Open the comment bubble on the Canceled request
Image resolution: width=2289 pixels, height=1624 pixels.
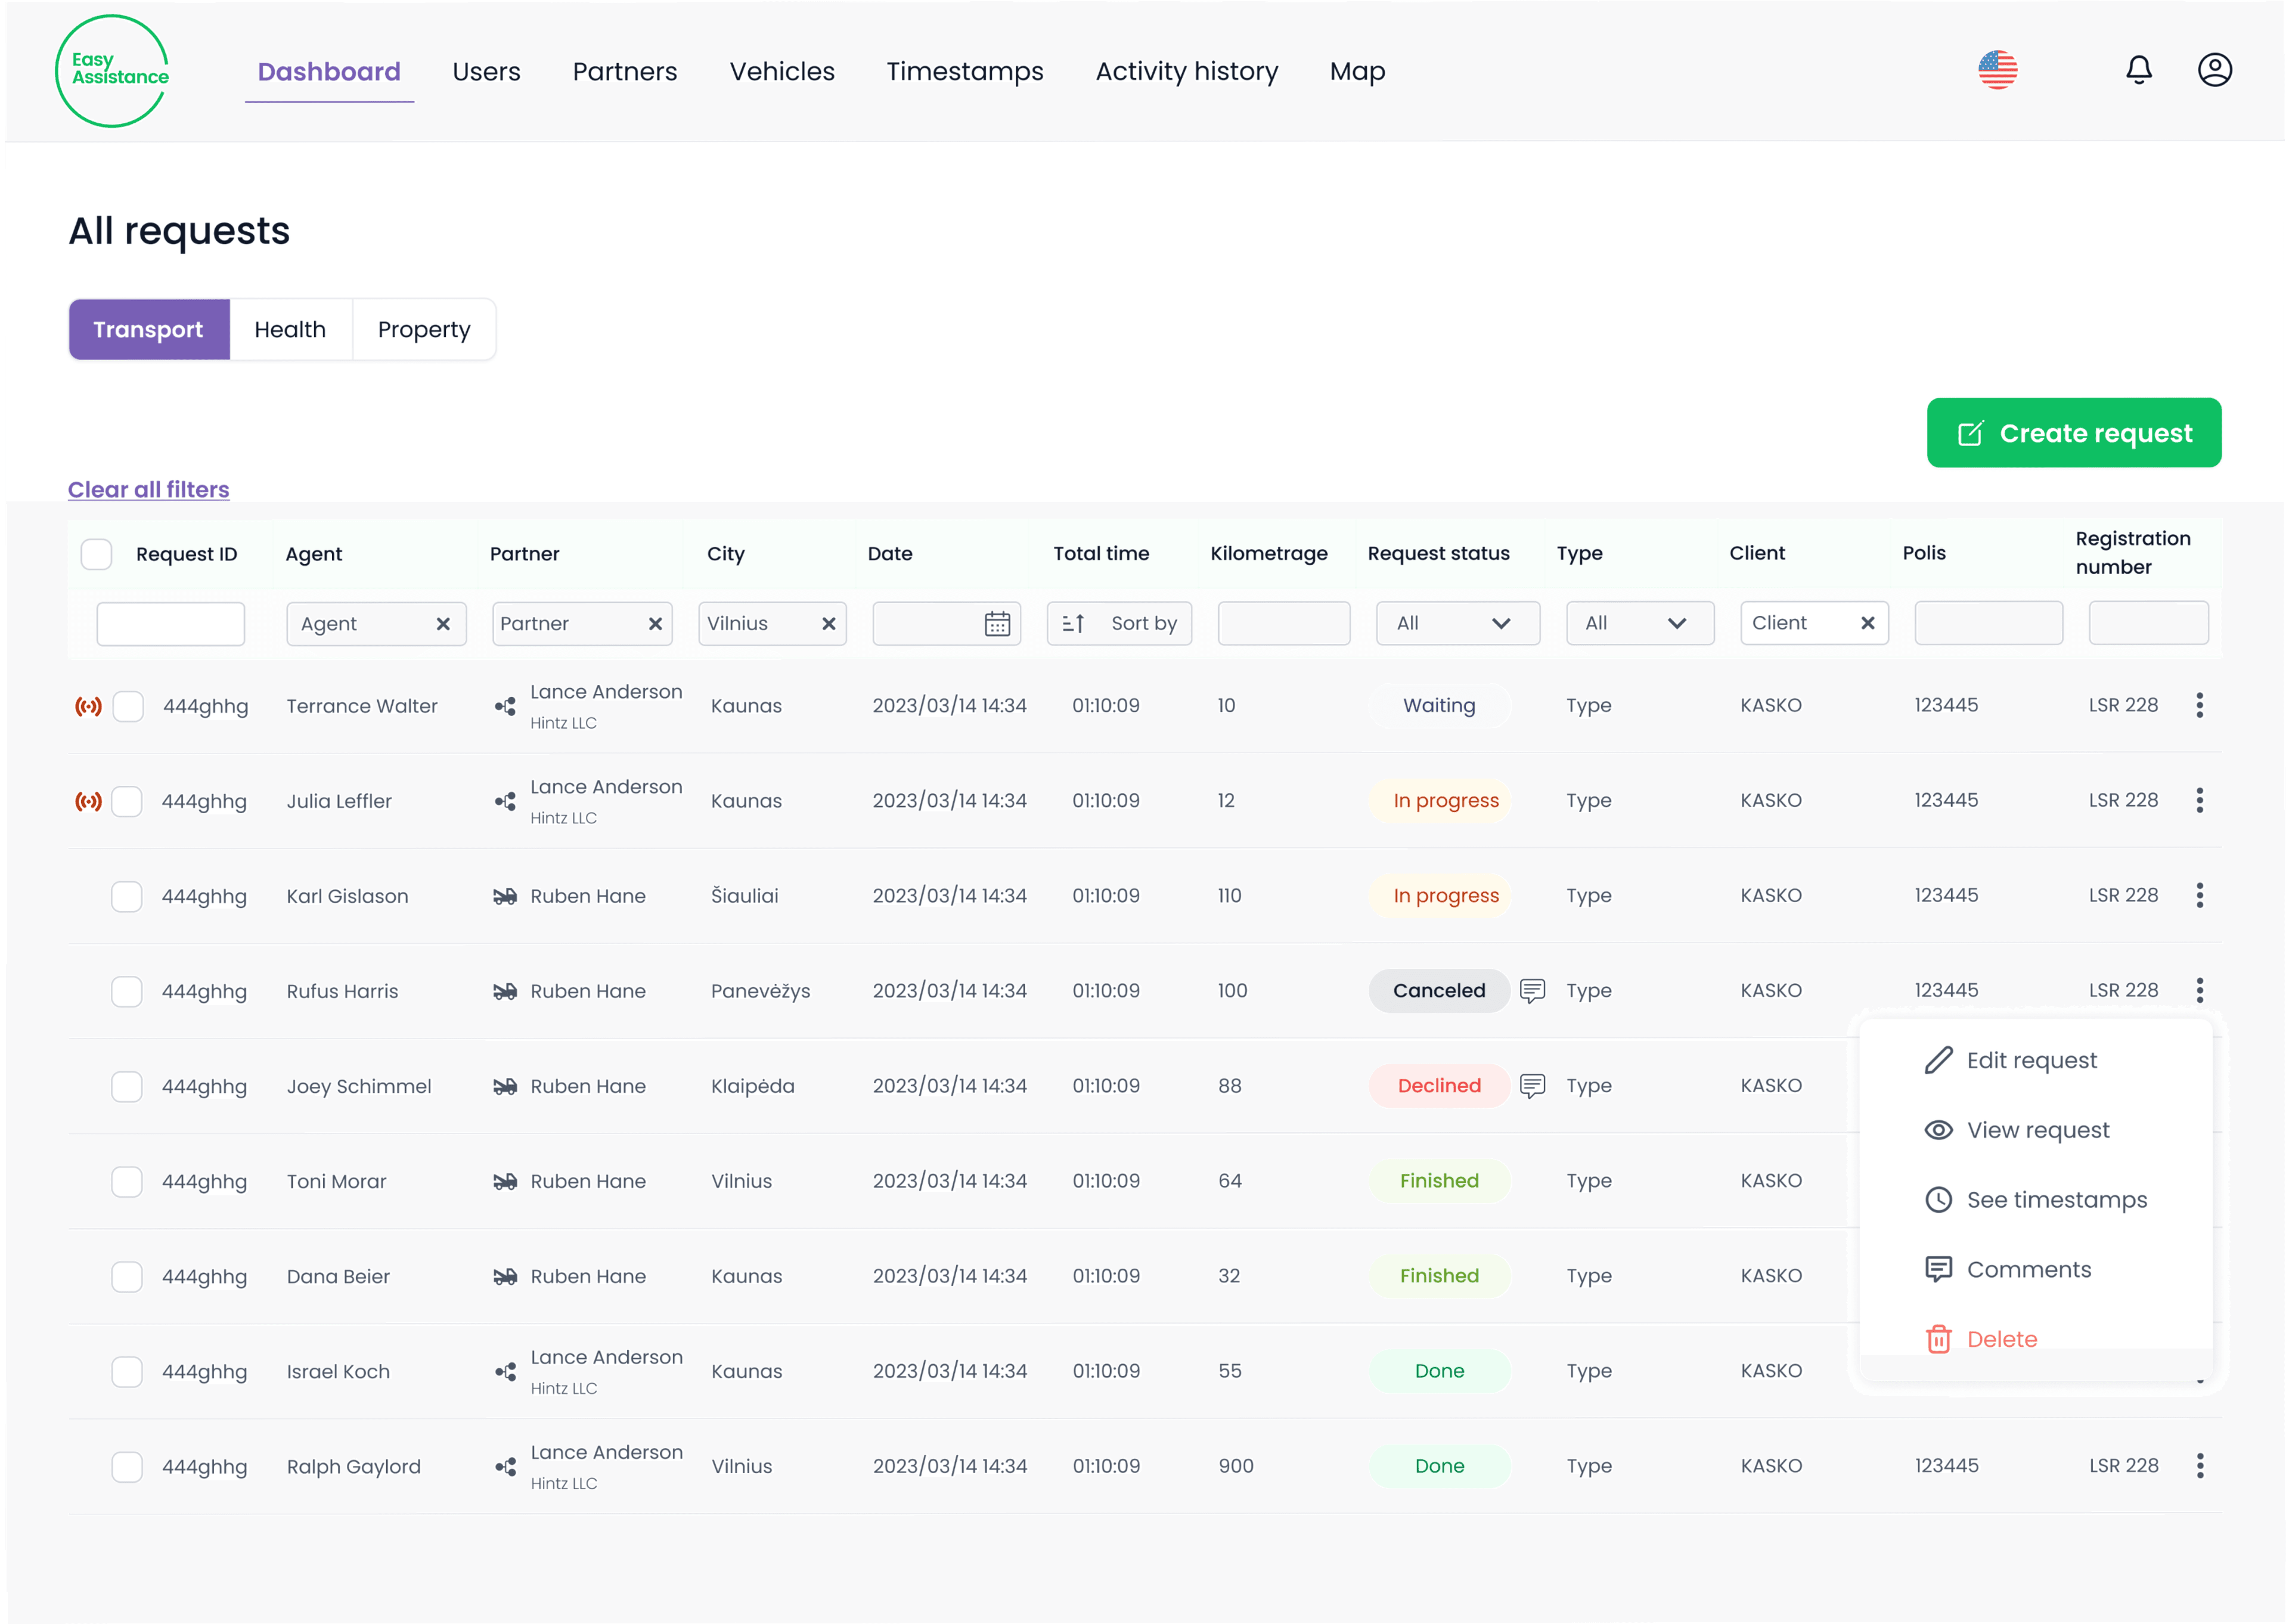(x=1533, y=991)
